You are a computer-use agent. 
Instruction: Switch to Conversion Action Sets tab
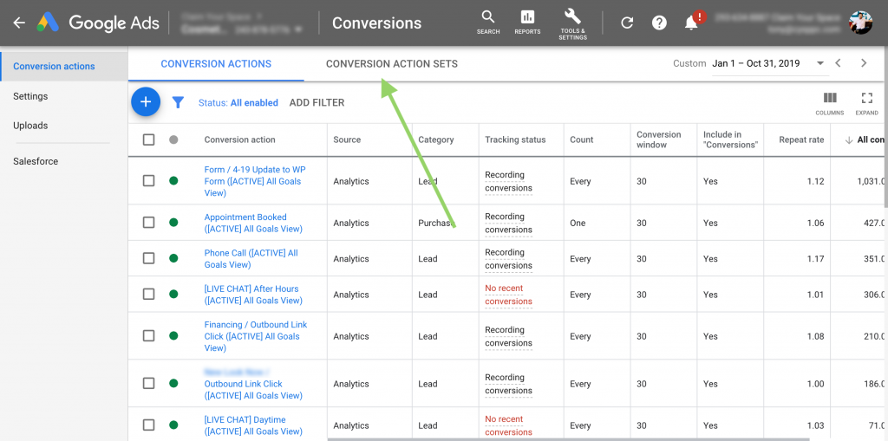pos(391,63)
